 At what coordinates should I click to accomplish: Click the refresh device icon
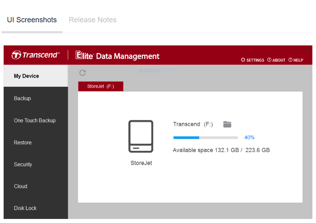tap(82, 73)
